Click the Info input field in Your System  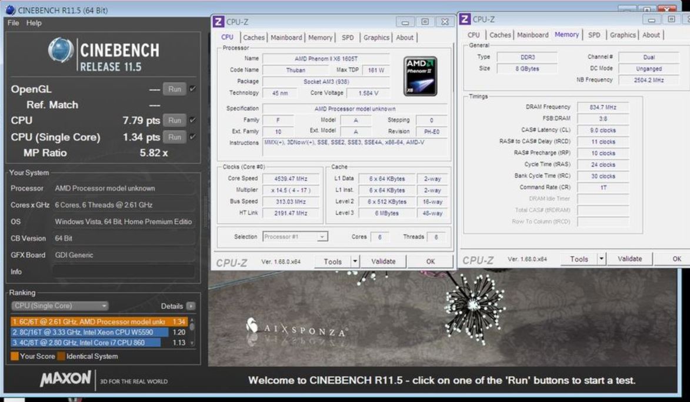(x=124, y=272)
